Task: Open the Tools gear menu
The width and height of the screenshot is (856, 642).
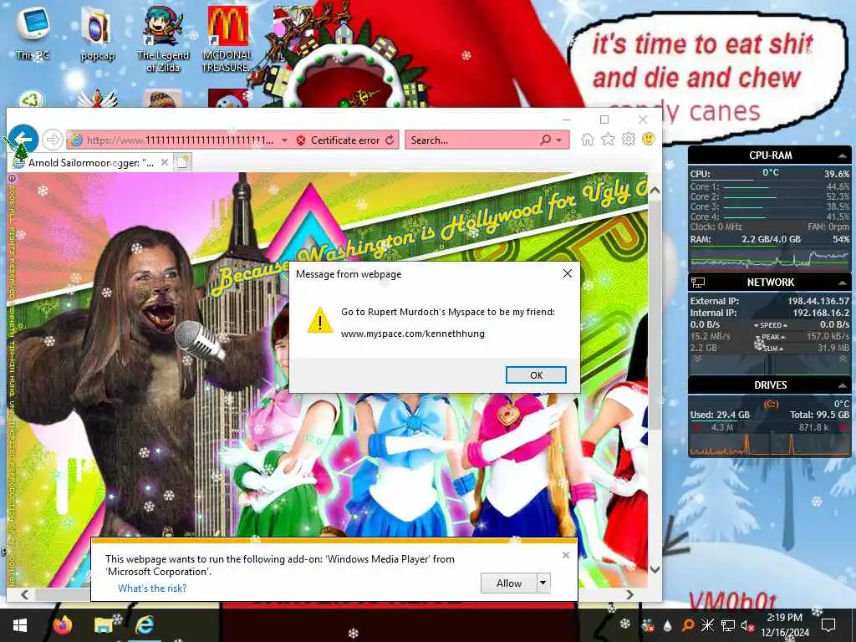Action: point(629,140)
